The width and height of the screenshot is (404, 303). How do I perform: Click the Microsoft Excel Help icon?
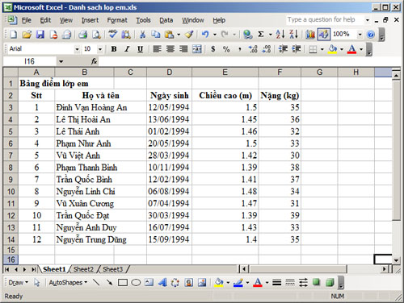click(371, 35)
